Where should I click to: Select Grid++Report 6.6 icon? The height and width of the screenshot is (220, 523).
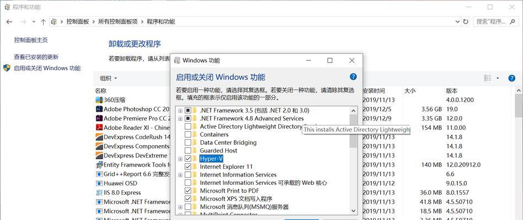click(x=99, y=174)
